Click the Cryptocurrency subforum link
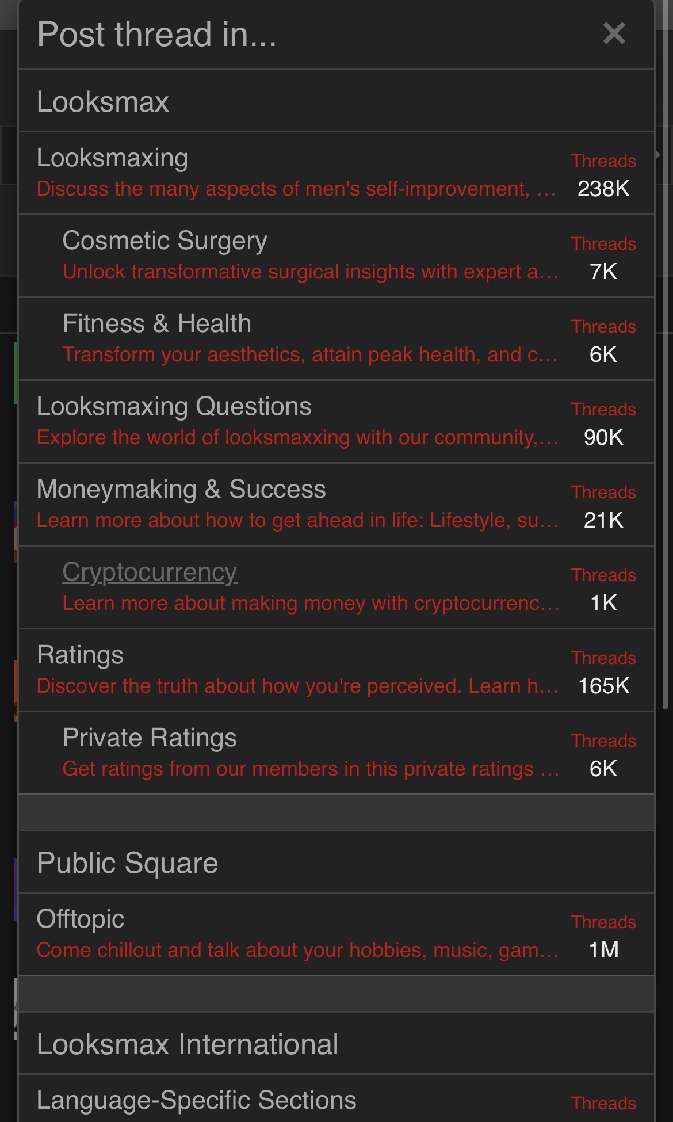The height and width of the screenshot is (1122, 673). pos(150,572)
